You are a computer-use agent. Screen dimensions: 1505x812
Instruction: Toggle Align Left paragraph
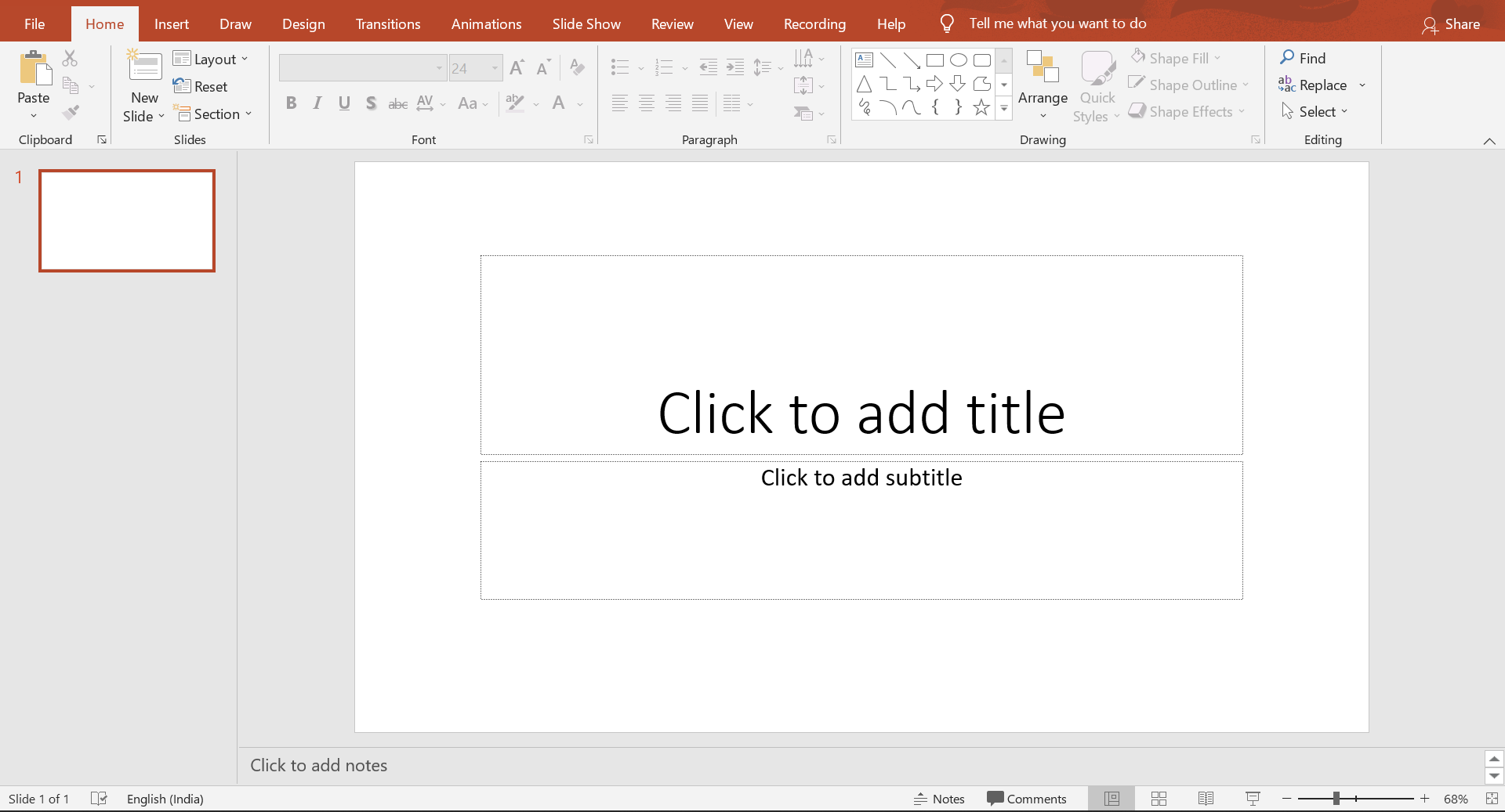[619, 103]
